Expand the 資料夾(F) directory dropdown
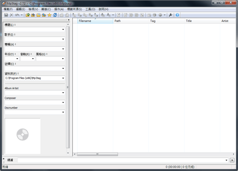The height and width of the screenshot is (171, 238). coord(63,78)
